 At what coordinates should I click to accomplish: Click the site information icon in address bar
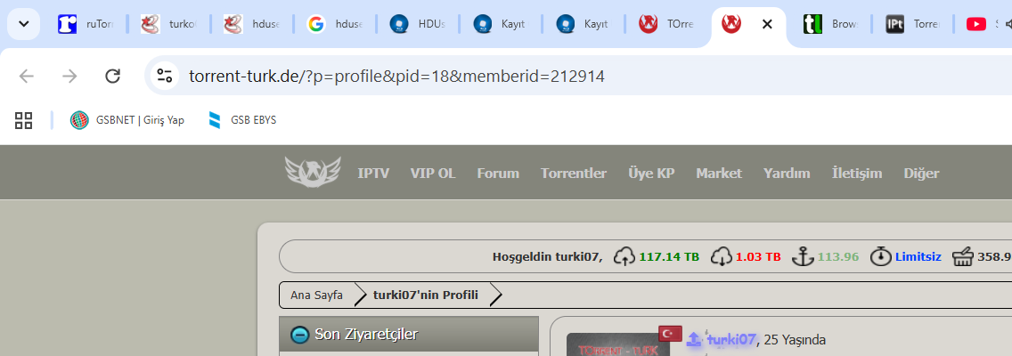pos(165,77)
